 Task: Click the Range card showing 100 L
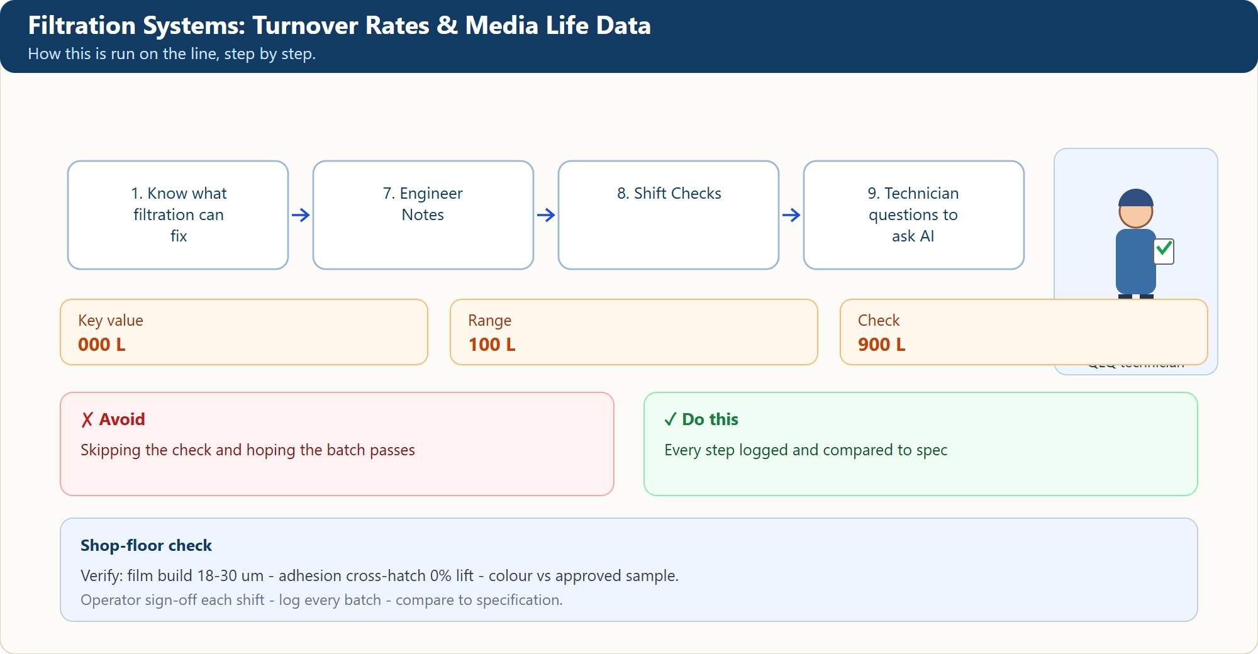(634, 332)
